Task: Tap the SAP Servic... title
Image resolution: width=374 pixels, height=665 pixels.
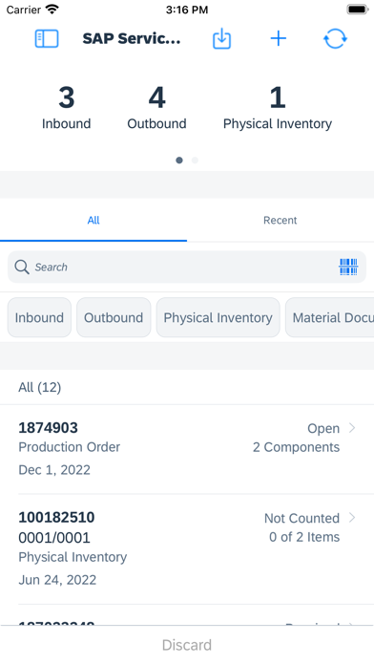Action: tap(132, 38)
